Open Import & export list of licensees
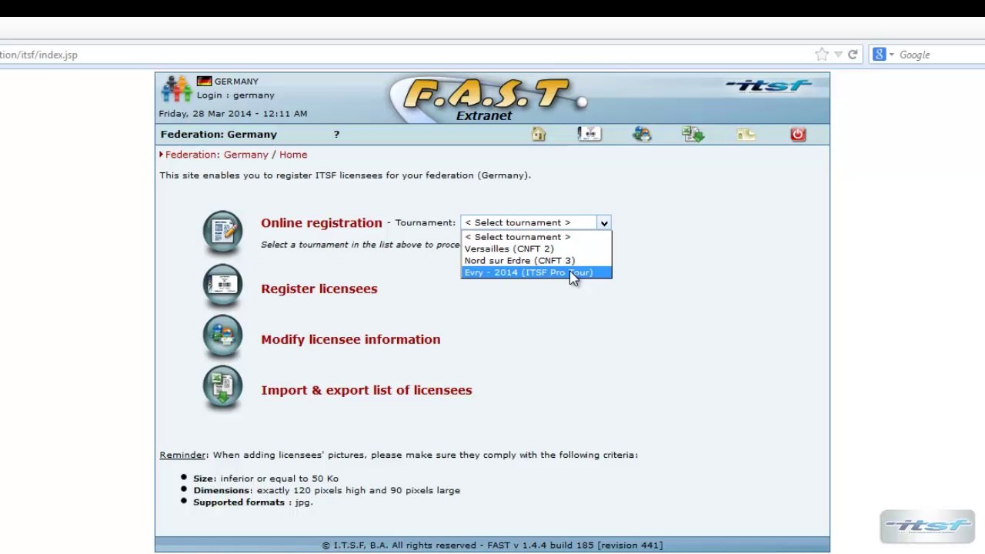The width and height of the screenshot is (985, 554). [366, 390]
